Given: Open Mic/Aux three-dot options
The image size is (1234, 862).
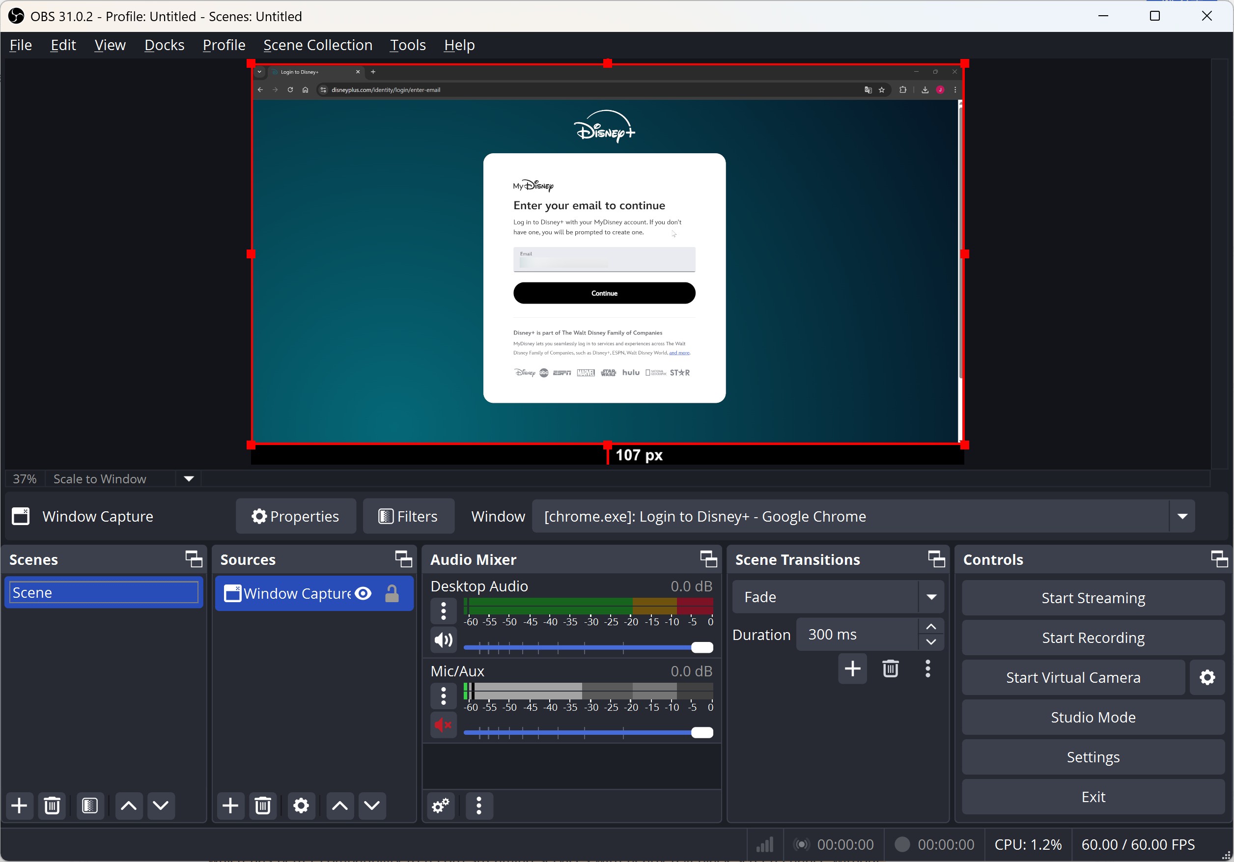Looking at the screenshot, I should 444,696.
